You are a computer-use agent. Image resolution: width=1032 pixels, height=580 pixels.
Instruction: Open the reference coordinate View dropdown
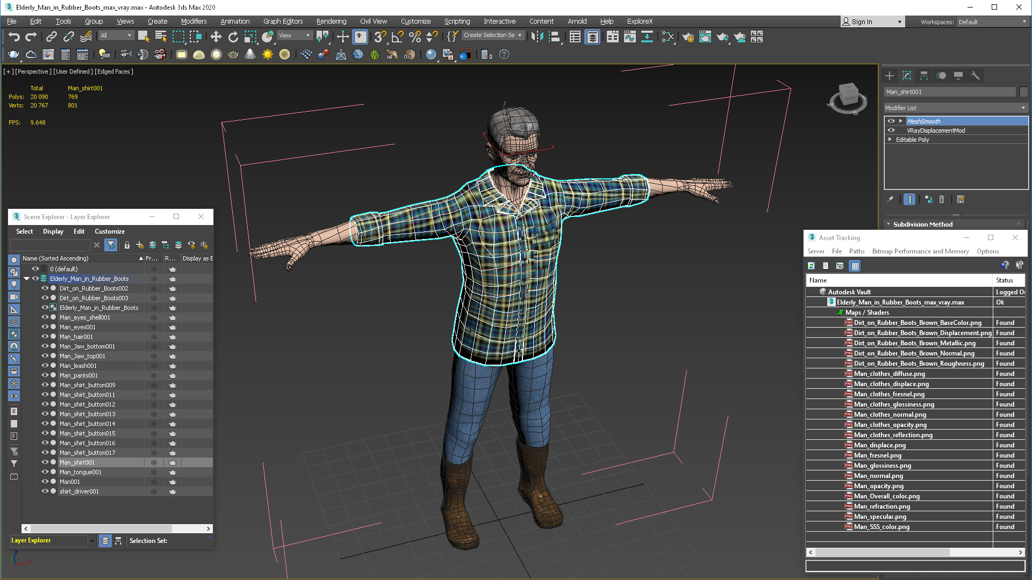point(295,35)
